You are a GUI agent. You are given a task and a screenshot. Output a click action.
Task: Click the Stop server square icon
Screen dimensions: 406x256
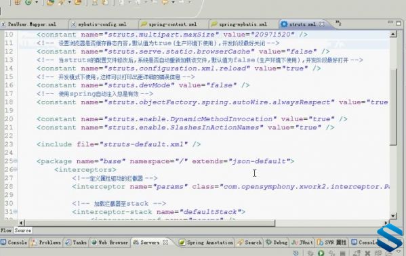[x=342, y=253]
